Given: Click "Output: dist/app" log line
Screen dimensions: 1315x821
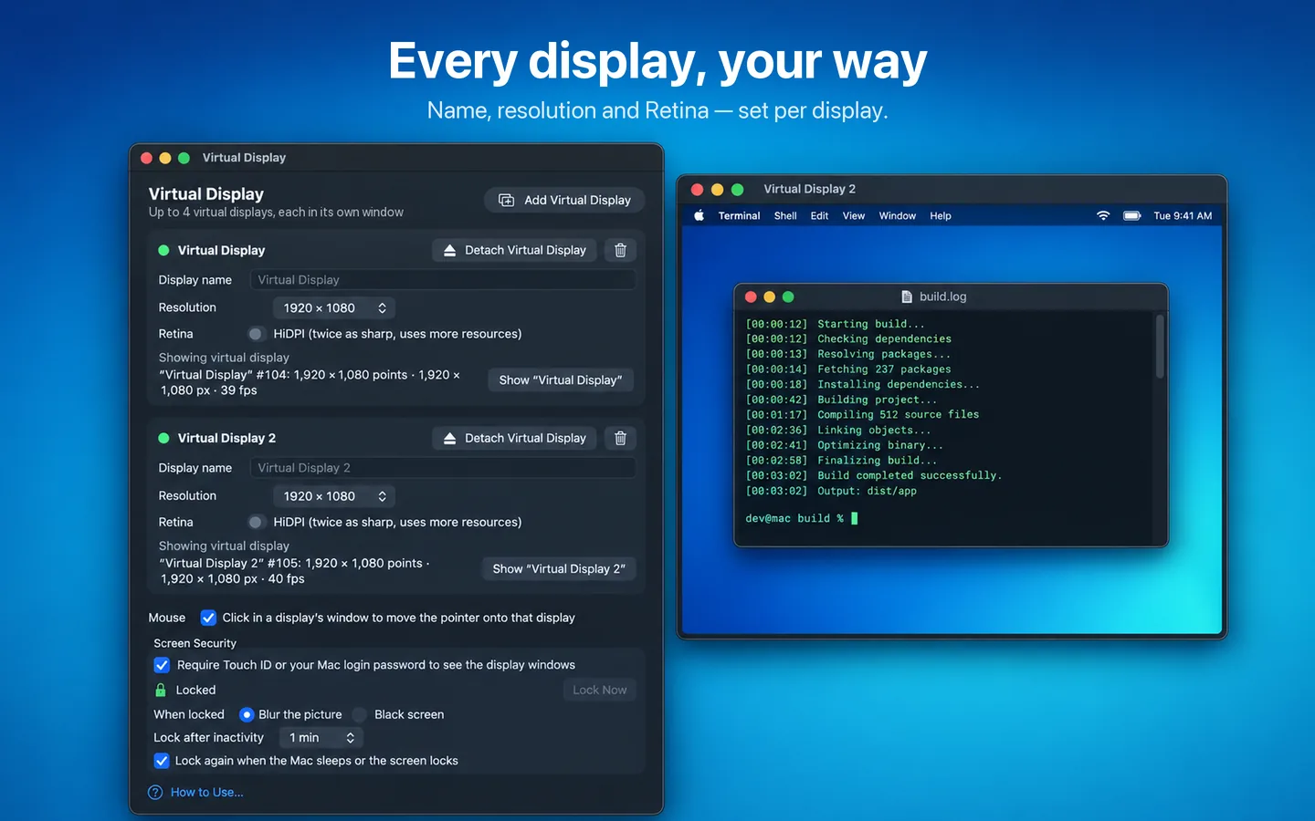Looking at the screenshot, I should pos(831,491).
